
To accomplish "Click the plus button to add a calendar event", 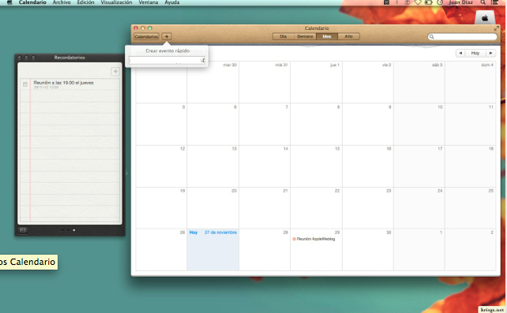I will coord(167,36).
